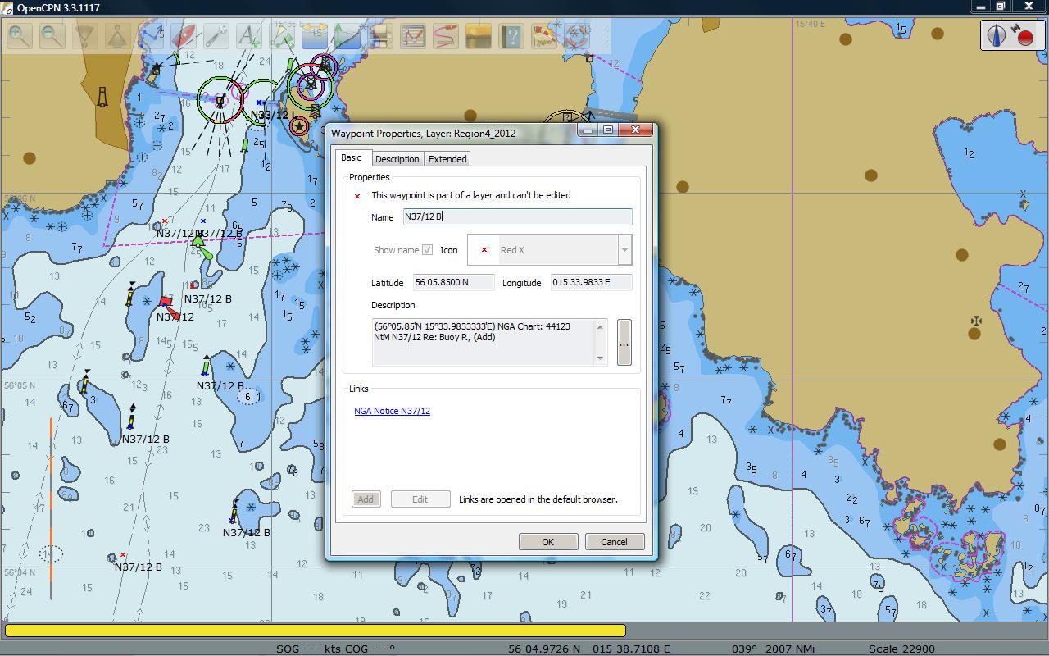Click the layer can't be edited notice text
Image resolution: width=1049 pixels, height=656 pixels.
pyautogui.click(x=471, y=195)
